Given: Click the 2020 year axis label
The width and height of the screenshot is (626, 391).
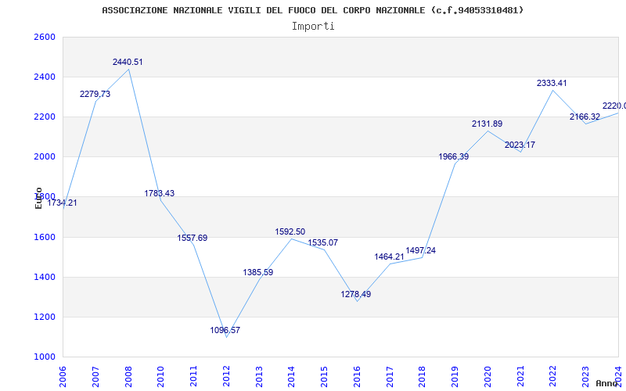Looking at the screenshot, I should click(487, 376).
